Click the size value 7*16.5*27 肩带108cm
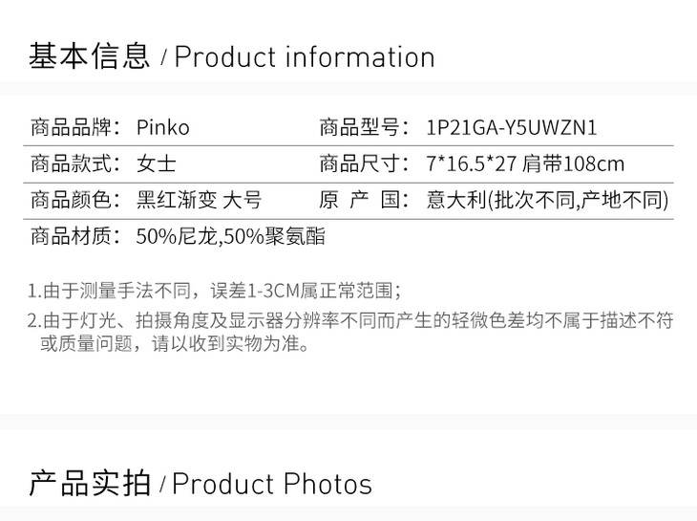This screenshot has height=521, width=697. point(525,164)
